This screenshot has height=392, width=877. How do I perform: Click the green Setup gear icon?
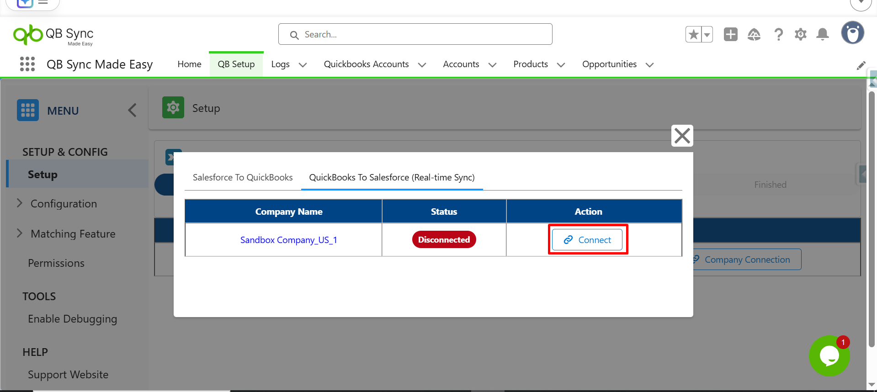coord(173,107)
